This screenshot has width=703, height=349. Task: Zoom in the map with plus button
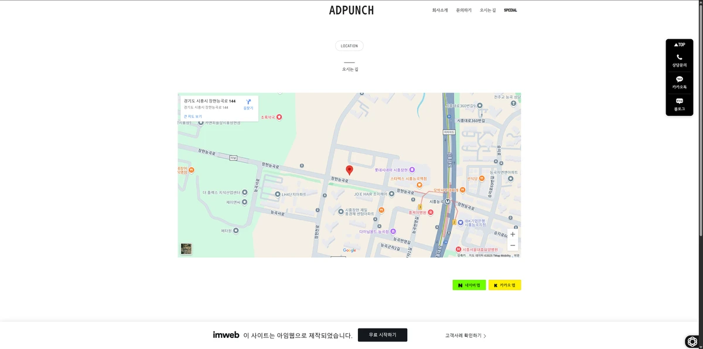513,234
